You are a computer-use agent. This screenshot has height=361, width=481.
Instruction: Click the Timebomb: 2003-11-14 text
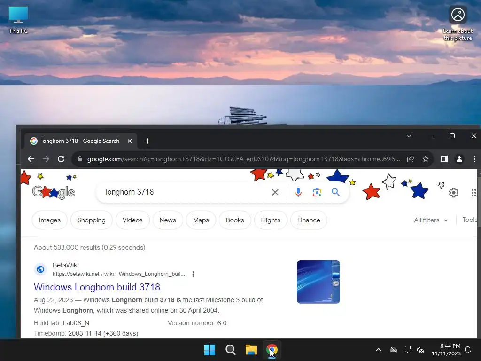(x=86, y=333)
